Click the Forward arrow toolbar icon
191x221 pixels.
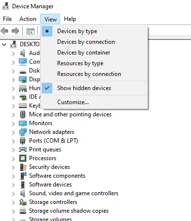pos(16,31)
